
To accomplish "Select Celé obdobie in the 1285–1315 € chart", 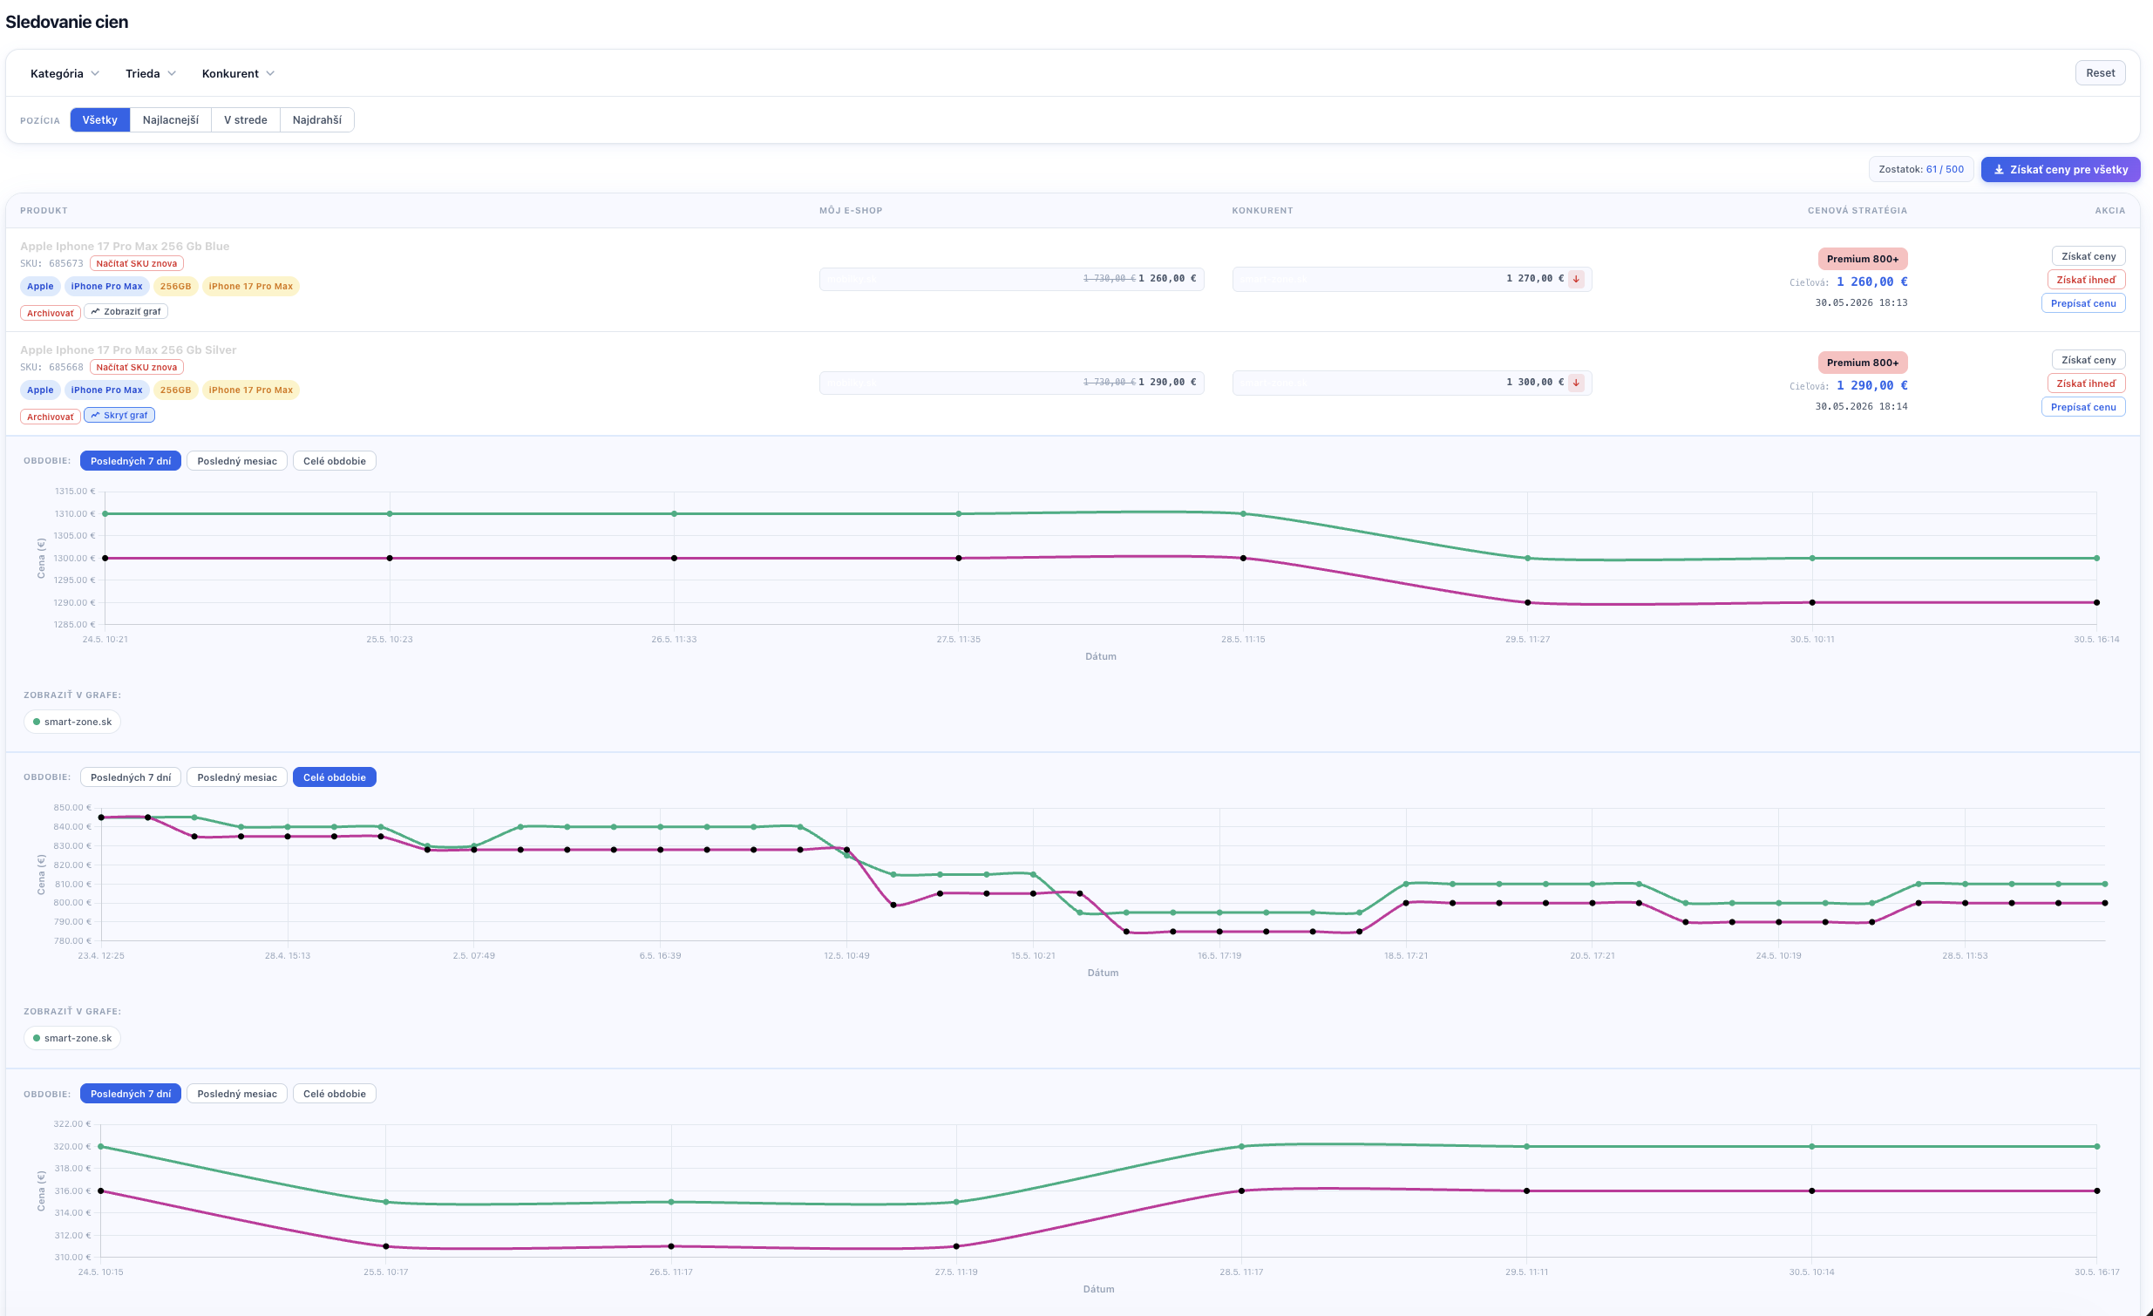I will click(x=335, y=461).
